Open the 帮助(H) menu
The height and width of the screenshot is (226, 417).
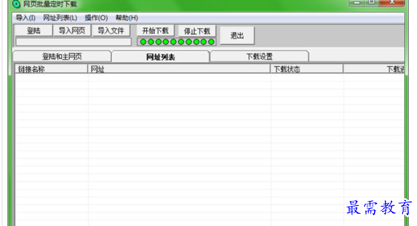coord(127,18)
